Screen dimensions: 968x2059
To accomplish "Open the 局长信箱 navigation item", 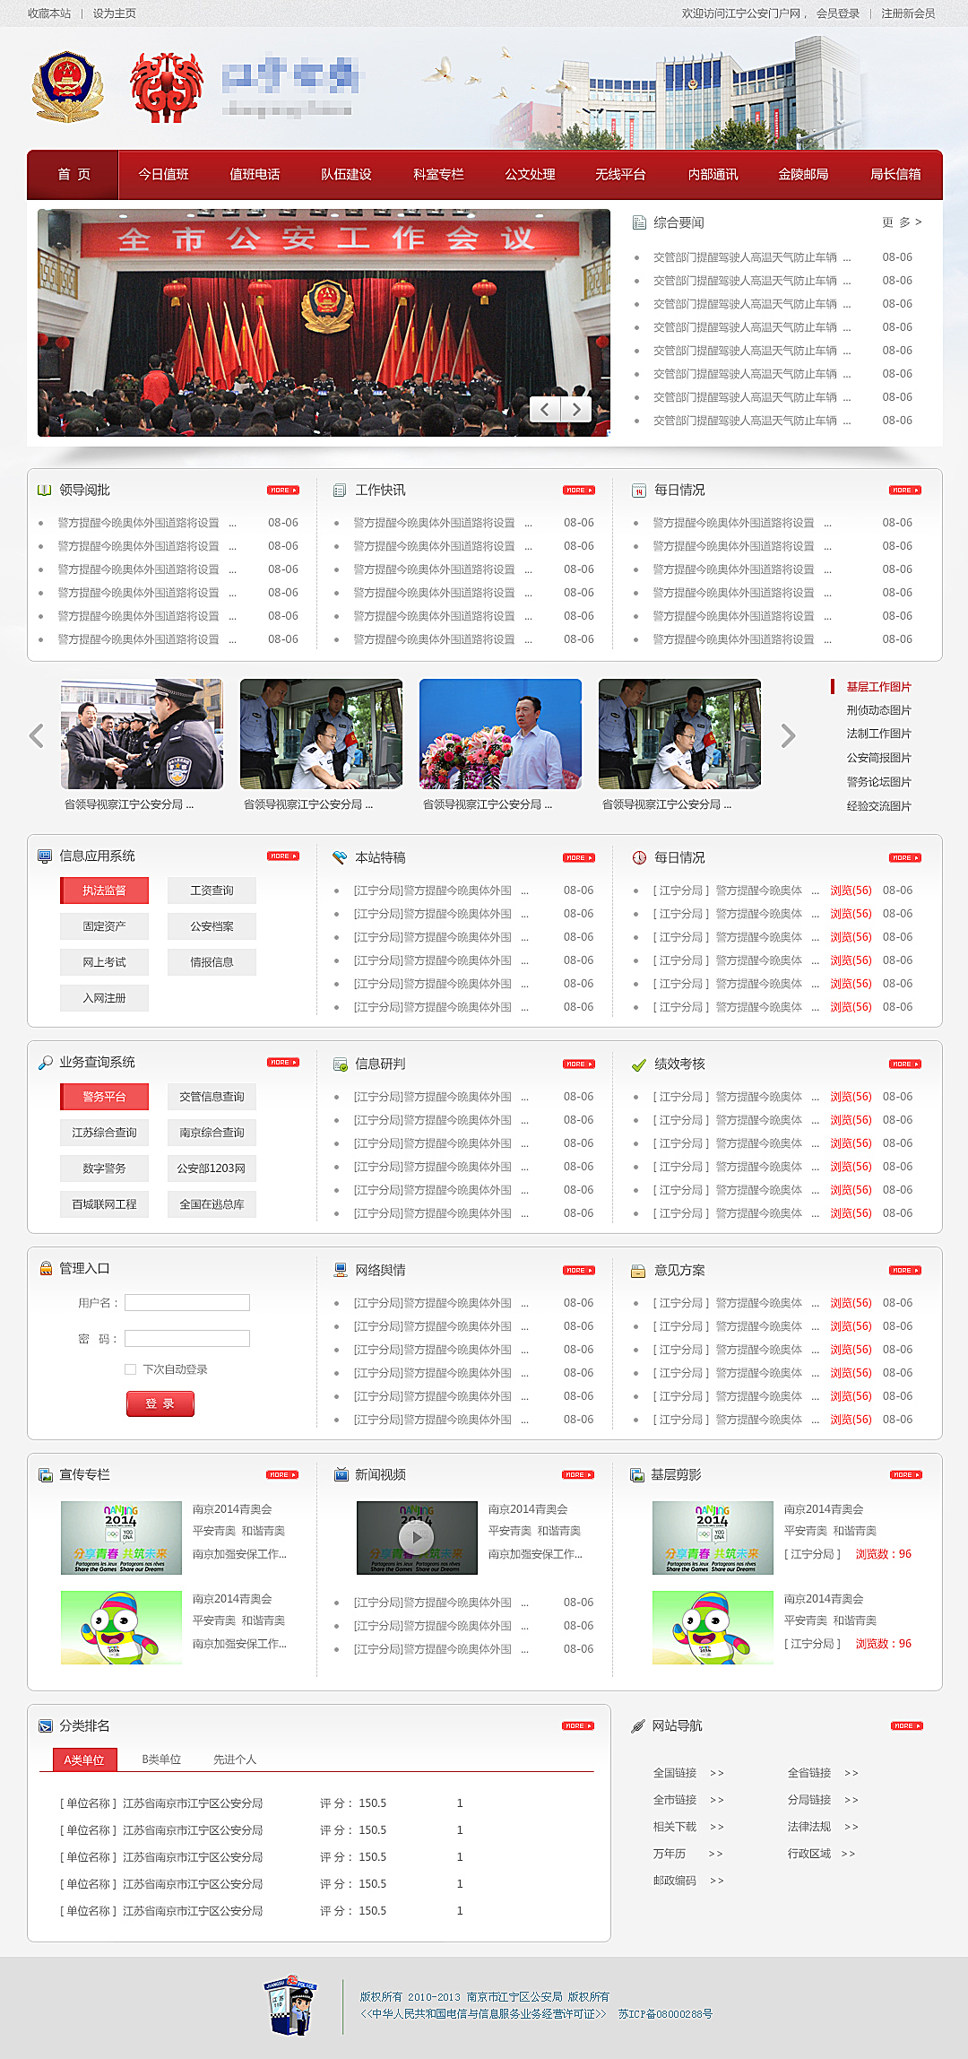I will click(x=895, y=174).
